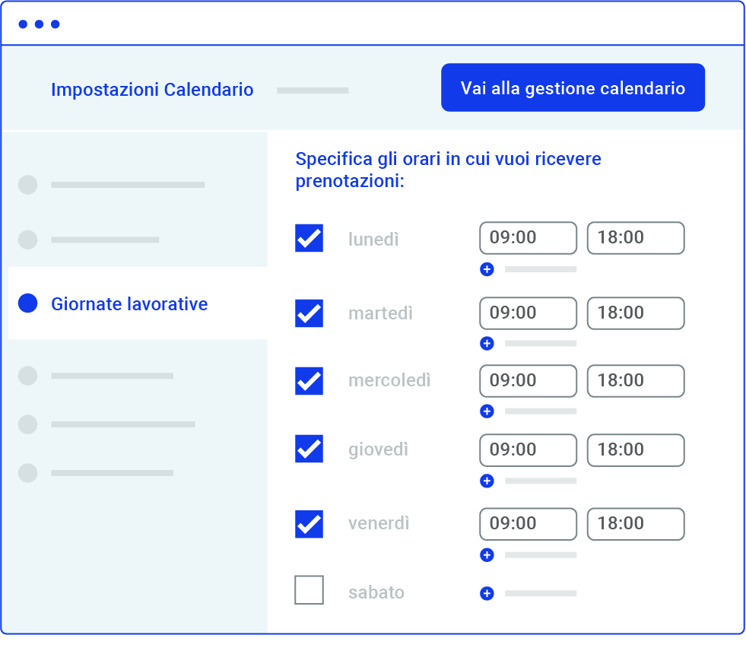Click the 09:00 start time field for lunedì
This screenshot has width=746, height=670.
click(528, 238)
